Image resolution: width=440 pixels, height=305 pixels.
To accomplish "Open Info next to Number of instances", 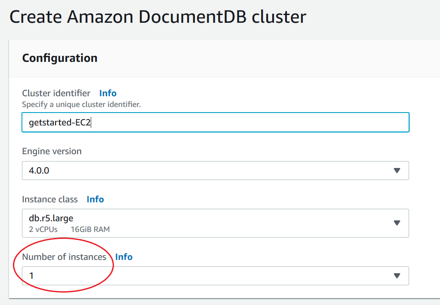I will pyautogui.click(x=124, y=257).
